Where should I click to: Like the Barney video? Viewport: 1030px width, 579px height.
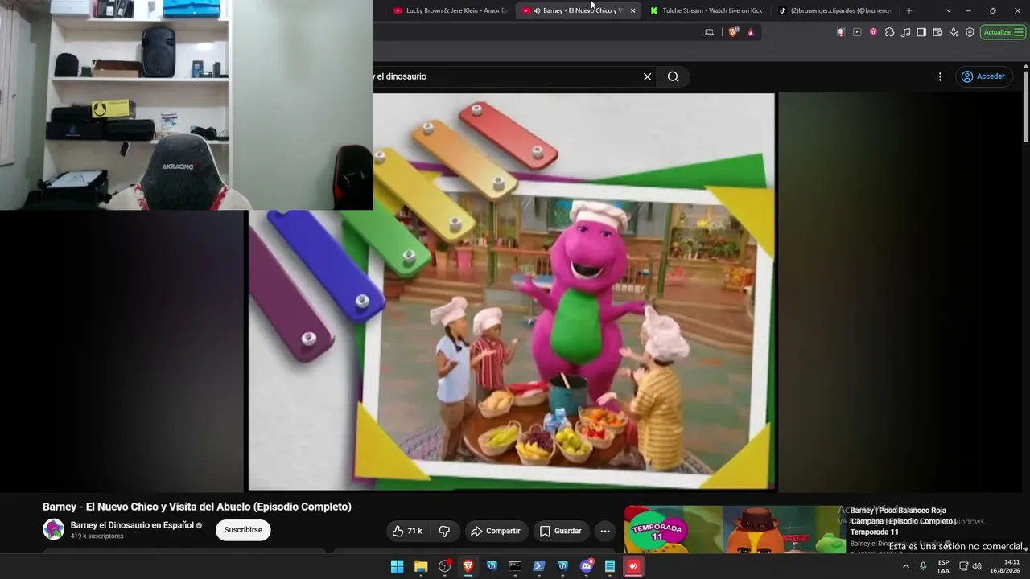pos(408,531)
